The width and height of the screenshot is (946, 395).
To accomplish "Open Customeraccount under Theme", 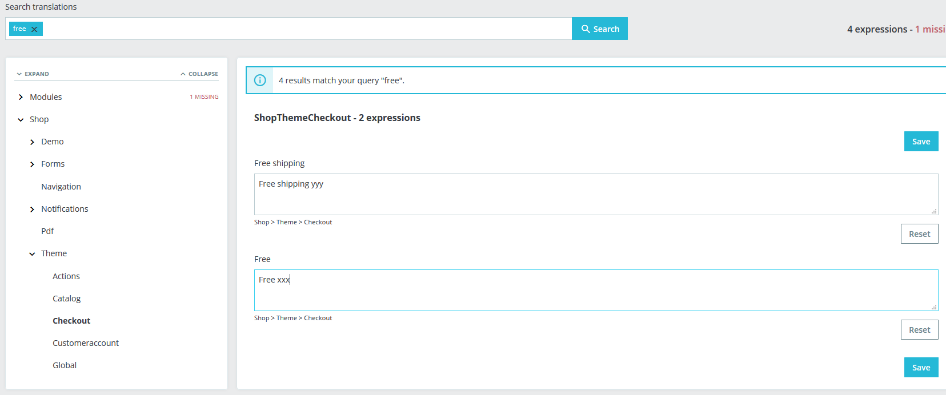I will coord(86,343).
